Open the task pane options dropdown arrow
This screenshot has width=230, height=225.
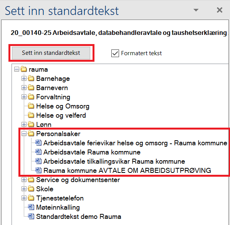tap(196, 10)
